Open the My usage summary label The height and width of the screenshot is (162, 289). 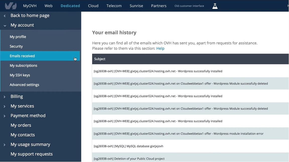click(30, 144)
